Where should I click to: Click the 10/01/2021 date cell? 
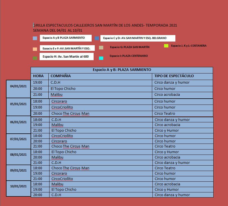coord(18,186)
